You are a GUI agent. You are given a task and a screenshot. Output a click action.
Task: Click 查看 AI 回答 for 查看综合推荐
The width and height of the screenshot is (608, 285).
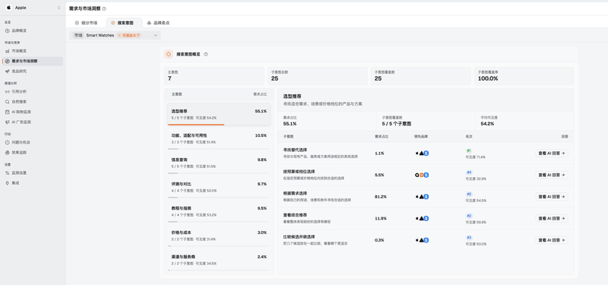point(552,218)
